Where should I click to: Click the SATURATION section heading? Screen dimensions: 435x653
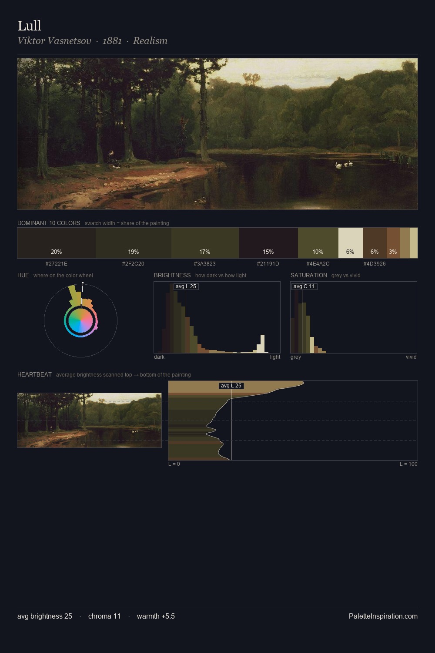pos(309,275)
